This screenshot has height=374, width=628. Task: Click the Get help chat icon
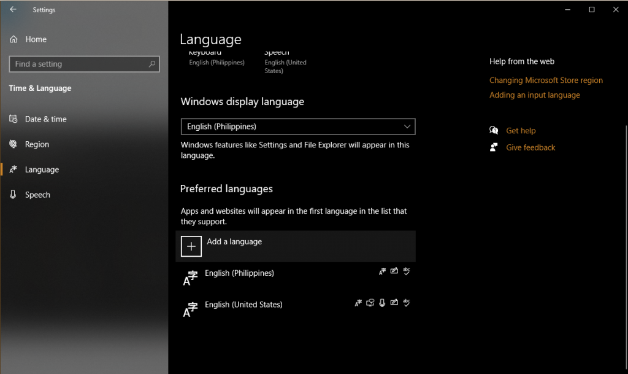494,130
